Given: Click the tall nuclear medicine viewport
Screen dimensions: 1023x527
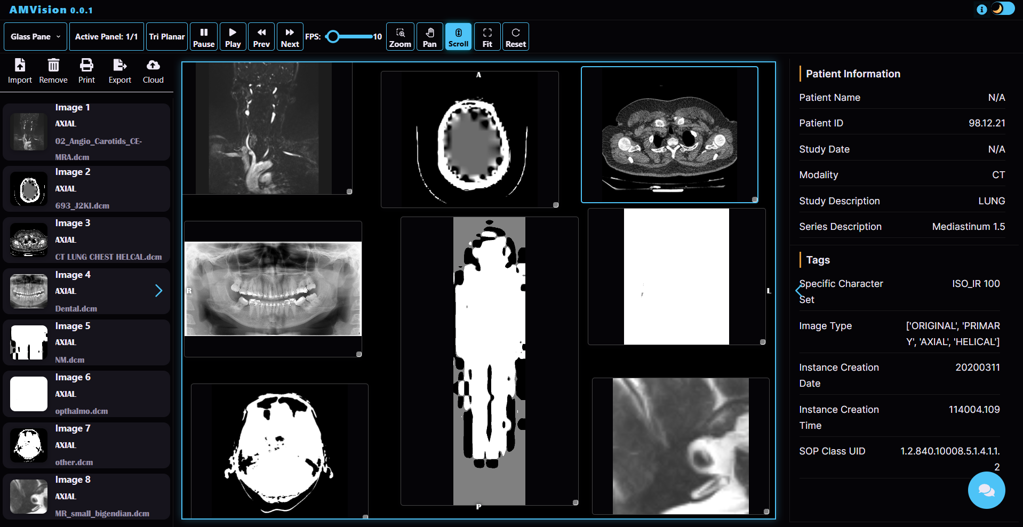Looking at the screenshot, I should pos(489,361).
